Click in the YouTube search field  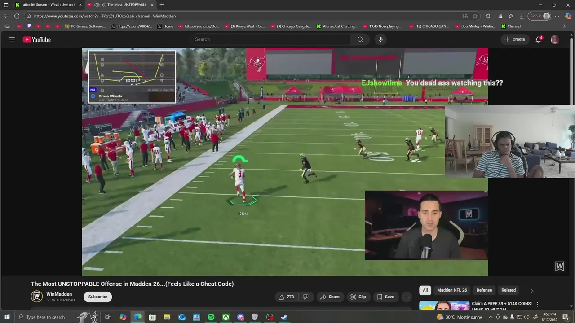[x=270, y=39]
